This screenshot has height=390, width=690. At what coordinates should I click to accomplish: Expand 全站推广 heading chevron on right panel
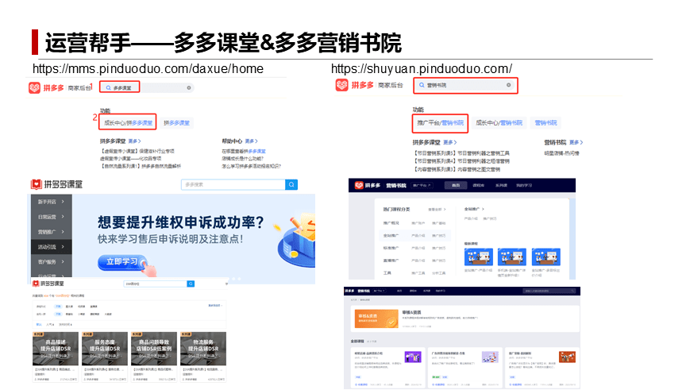click(x=474, y=209)
